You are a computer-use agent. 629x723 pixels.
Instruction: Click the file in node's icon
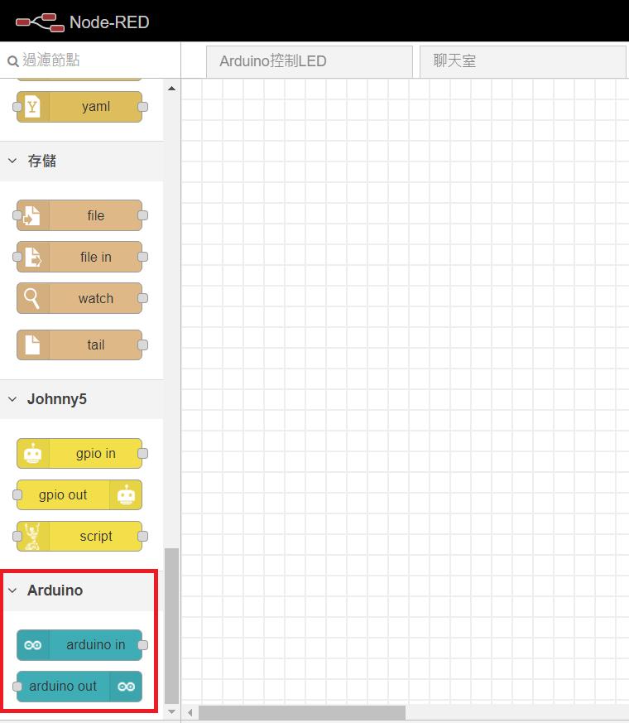click(x=33, y=257)
